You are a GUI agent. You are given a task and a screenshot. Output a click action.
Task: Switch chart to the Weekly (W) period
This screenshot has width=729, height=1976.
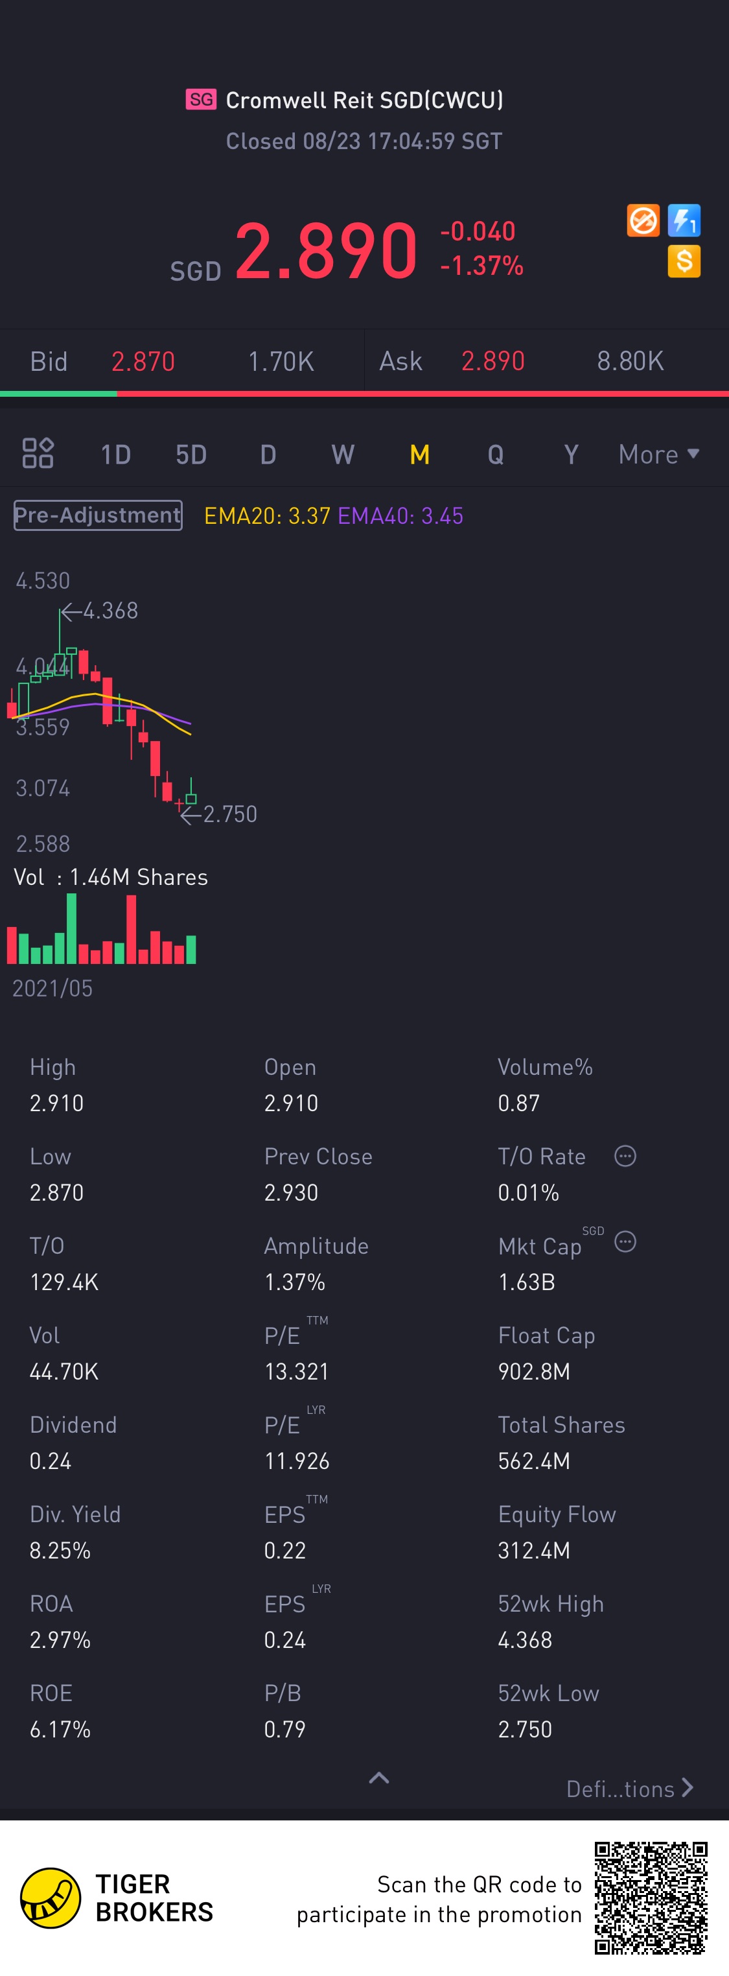343,455
